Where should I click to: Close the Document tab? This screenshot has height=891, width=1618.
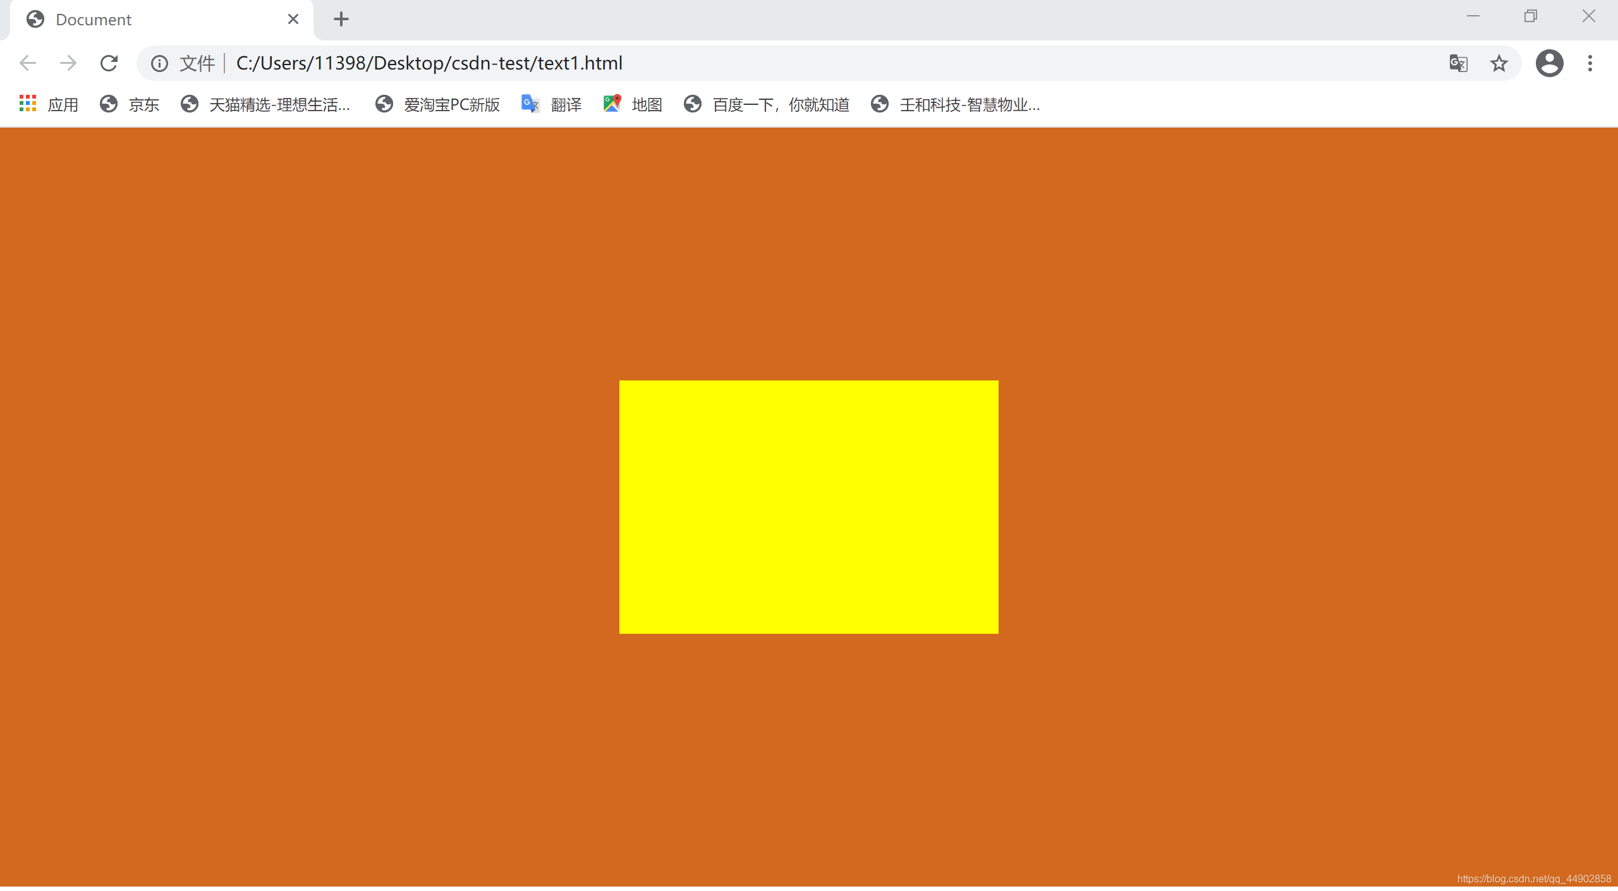coord(293,20)
